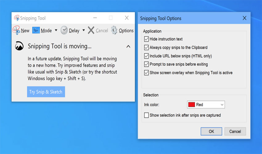Click the Delay label in toolbar
Viewport: 262px width, 154px height.
[x=74, y=31]
